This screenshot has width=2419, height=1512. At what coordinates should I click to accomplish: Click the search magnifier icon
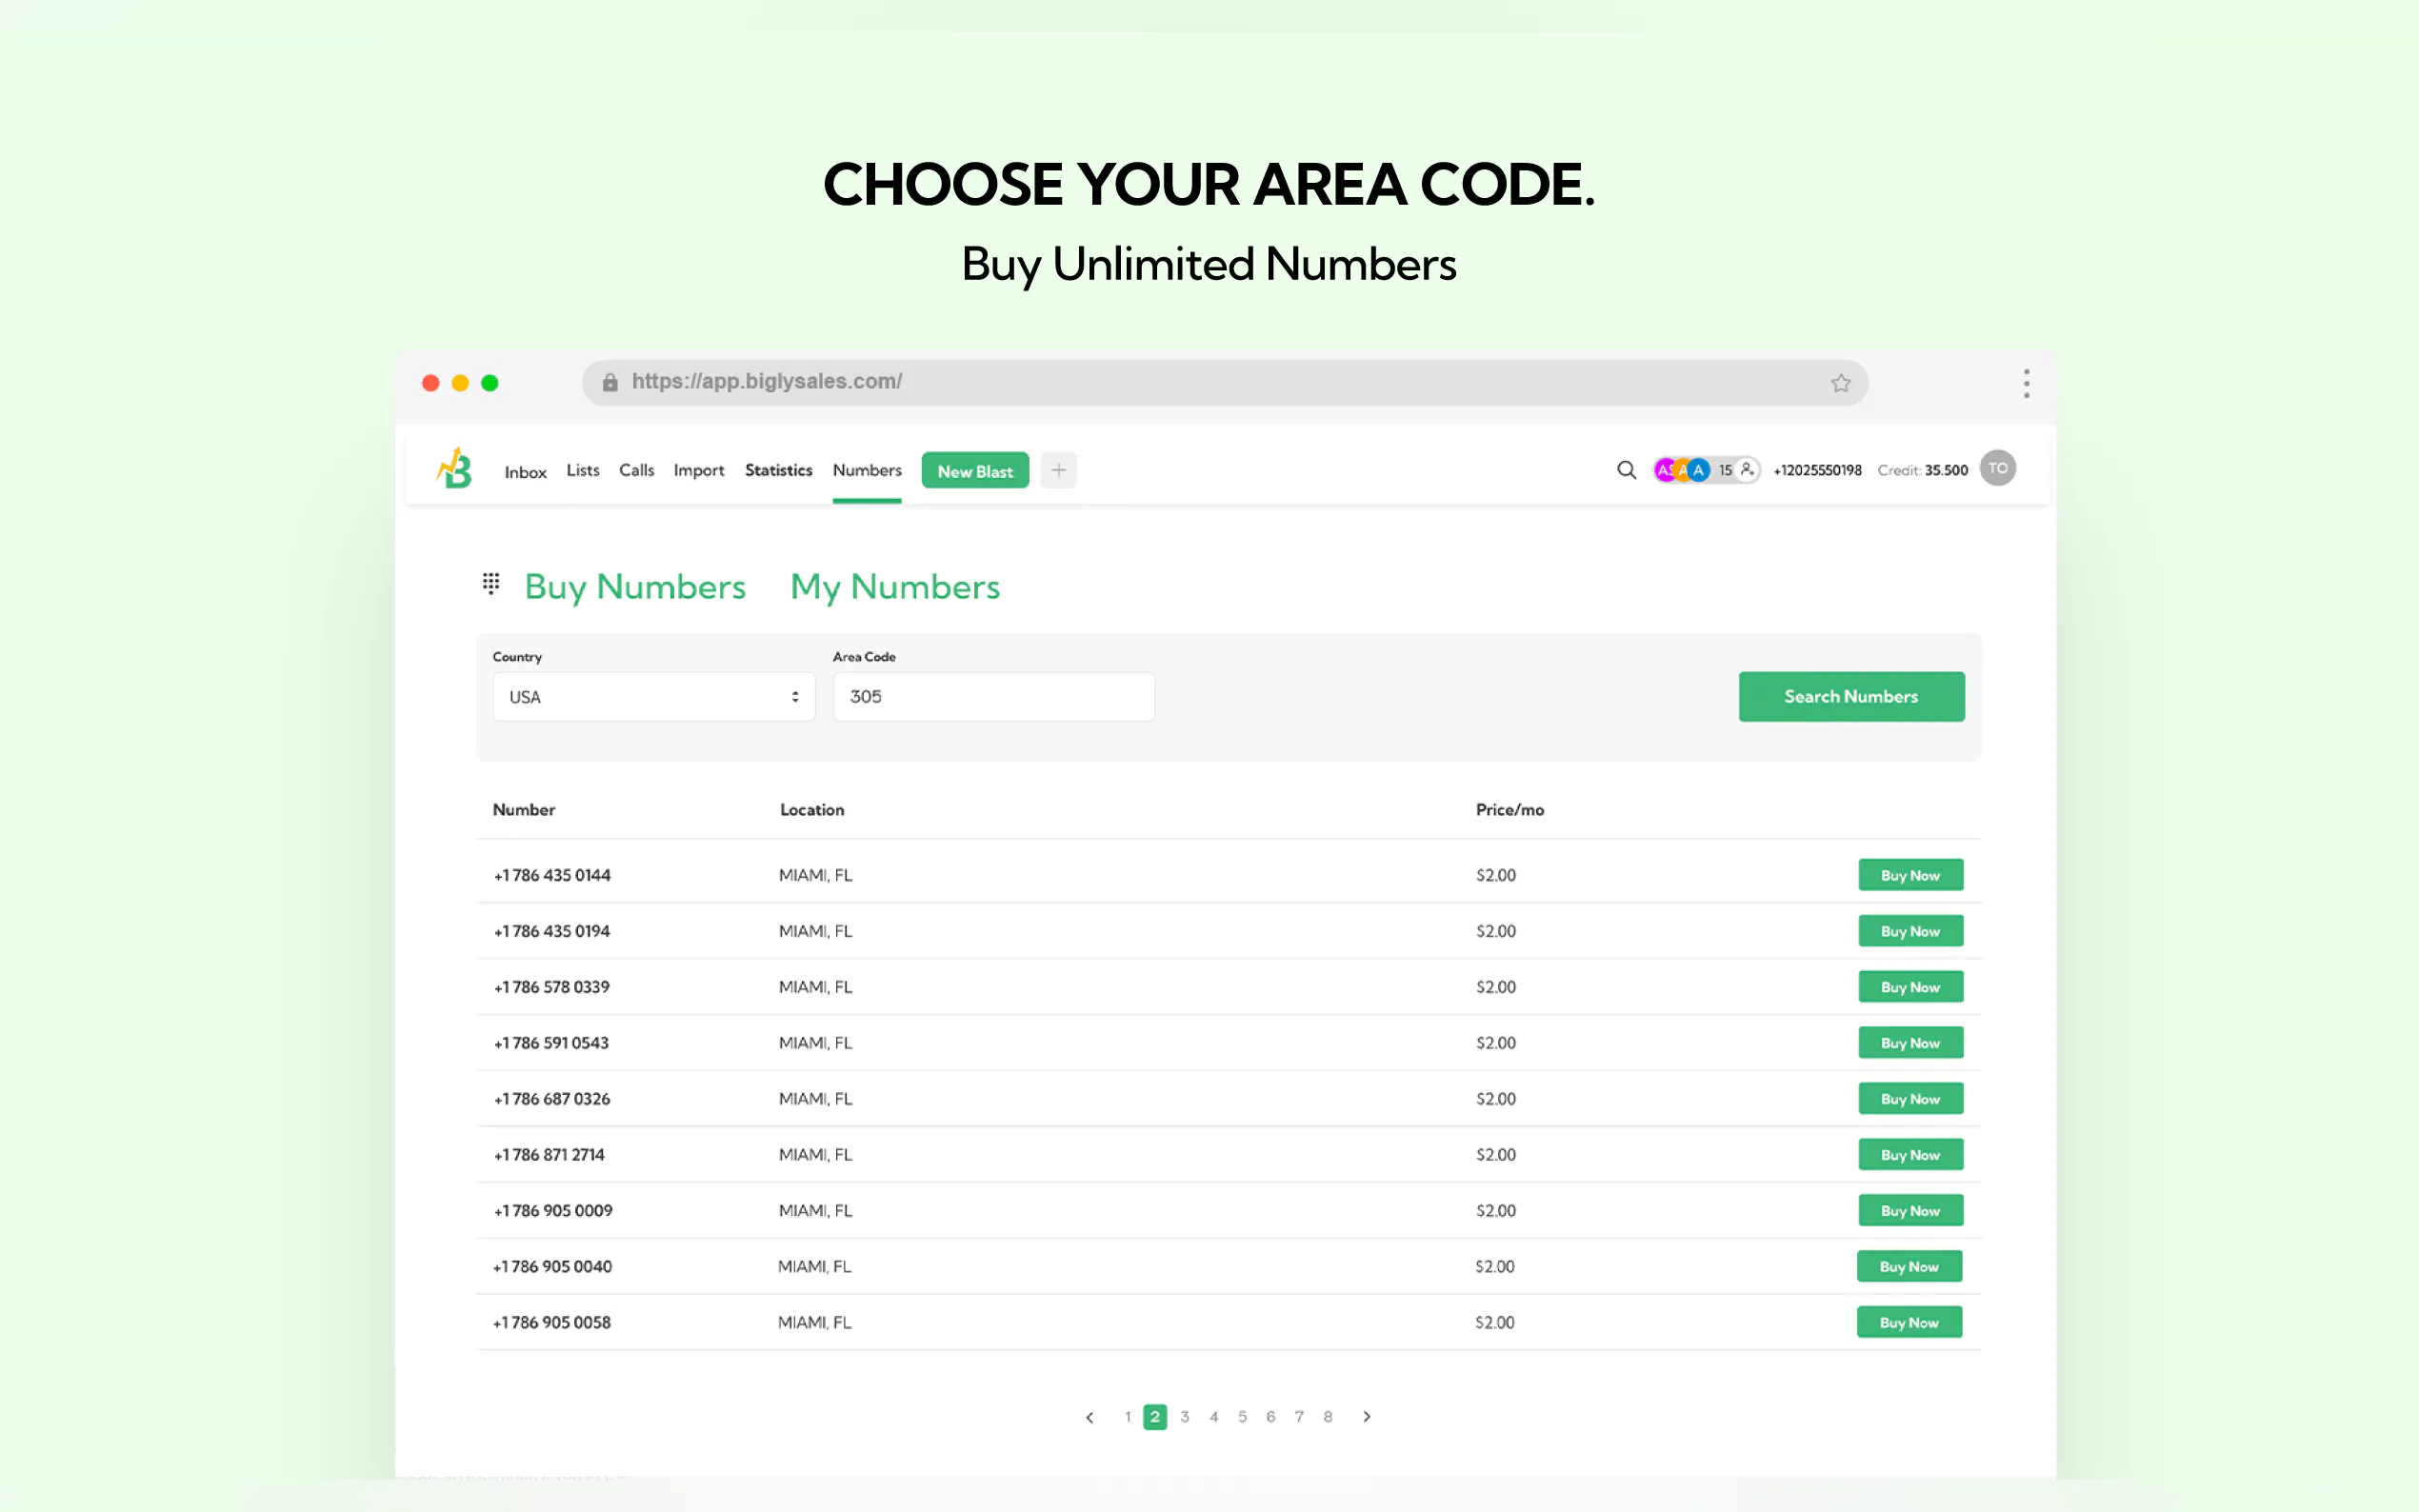(x=1626, y=470)
